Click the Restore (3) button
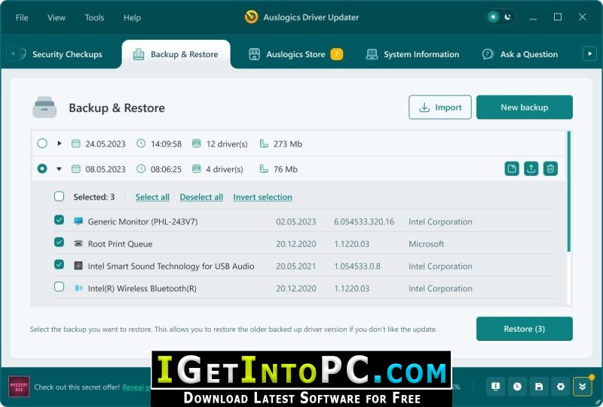This screenshot has height=407, width=603. pos(524,329)
